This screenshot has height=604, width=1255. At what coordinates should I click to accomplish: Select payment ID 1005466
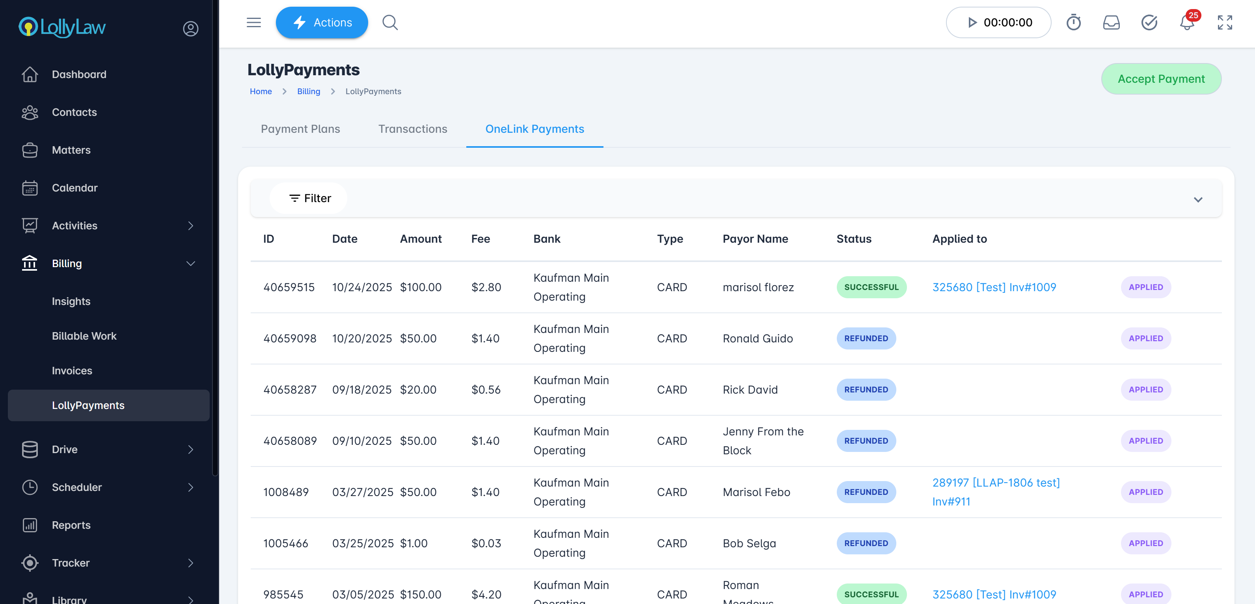click(285, 543)
